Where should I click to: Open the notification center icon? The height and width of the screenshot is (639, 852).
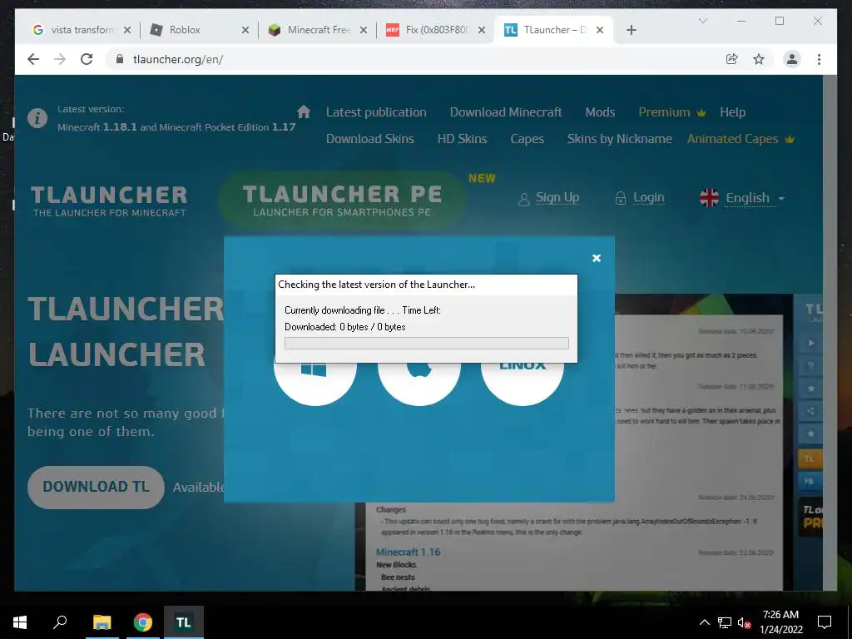[x=825, y=622]
